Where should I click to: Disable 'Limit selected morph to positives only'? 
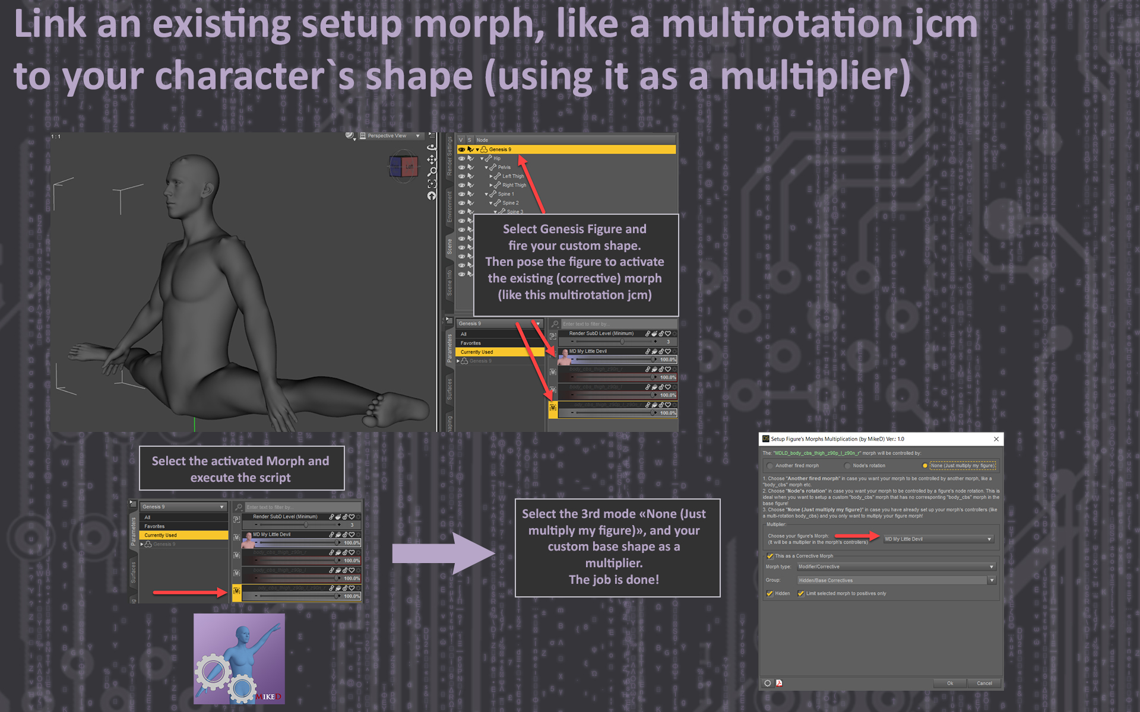pos(801,593)
